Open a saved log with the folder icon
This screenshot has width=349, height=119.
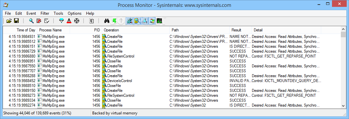(x=9, y=21)
